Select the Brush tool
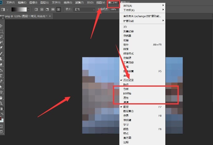The image size is (213, 145). point(1,53)
